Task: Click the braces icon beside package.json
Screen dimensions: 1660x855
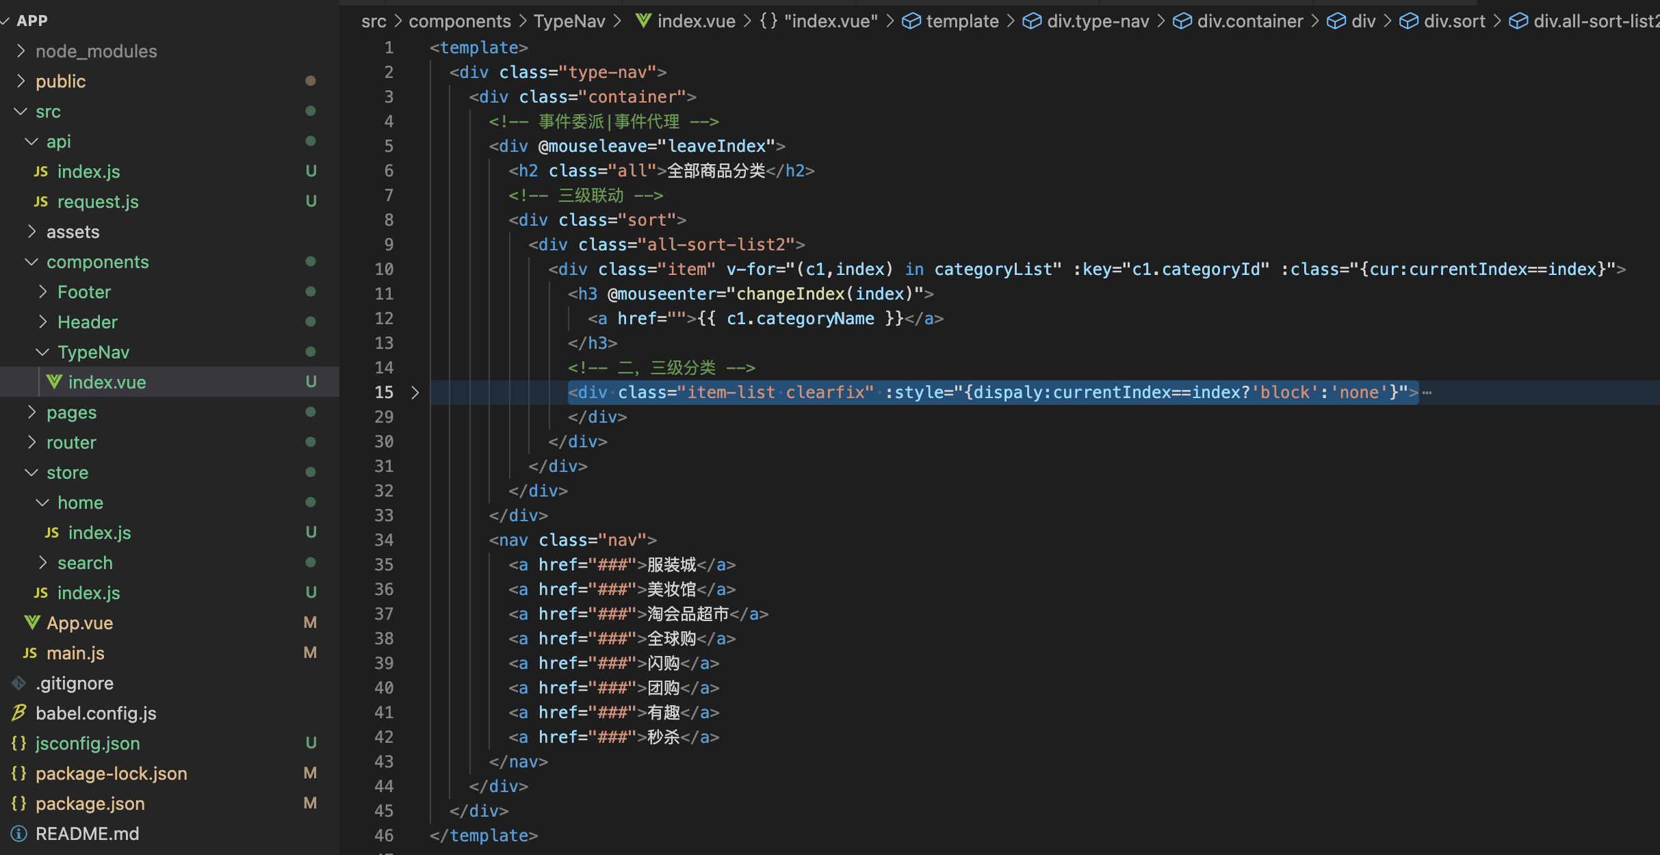Action: point(19,803)
